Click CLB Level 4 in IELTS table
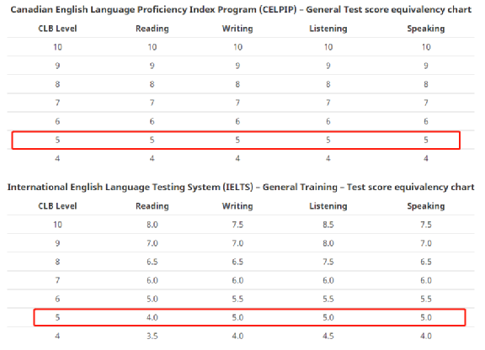The height and width of the screenshot is (350, 485). click(57, 336)
